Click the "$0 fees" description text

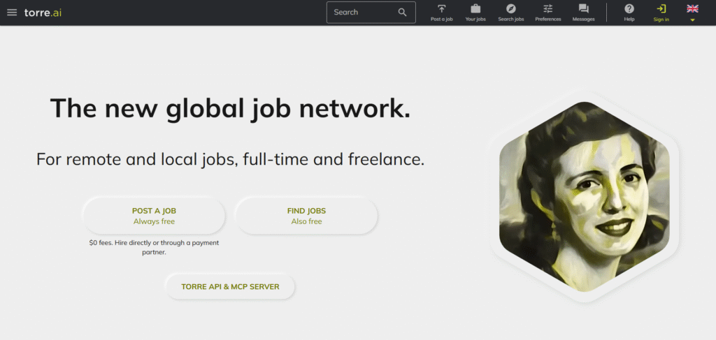(154, 247)
